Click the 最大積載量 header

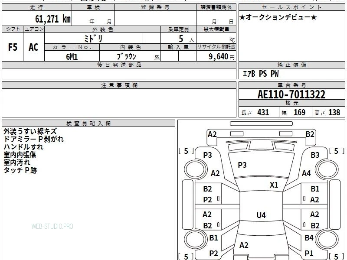click(216, 29)
